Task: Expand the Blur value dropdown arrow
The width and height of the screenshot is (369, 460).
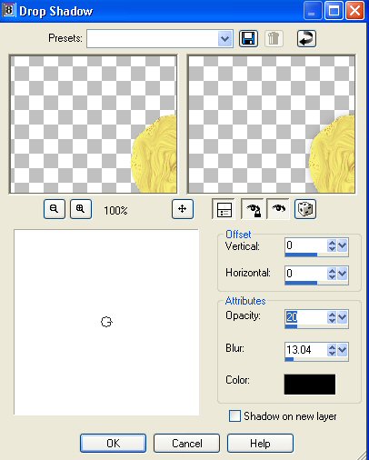Action: (343, 350)
